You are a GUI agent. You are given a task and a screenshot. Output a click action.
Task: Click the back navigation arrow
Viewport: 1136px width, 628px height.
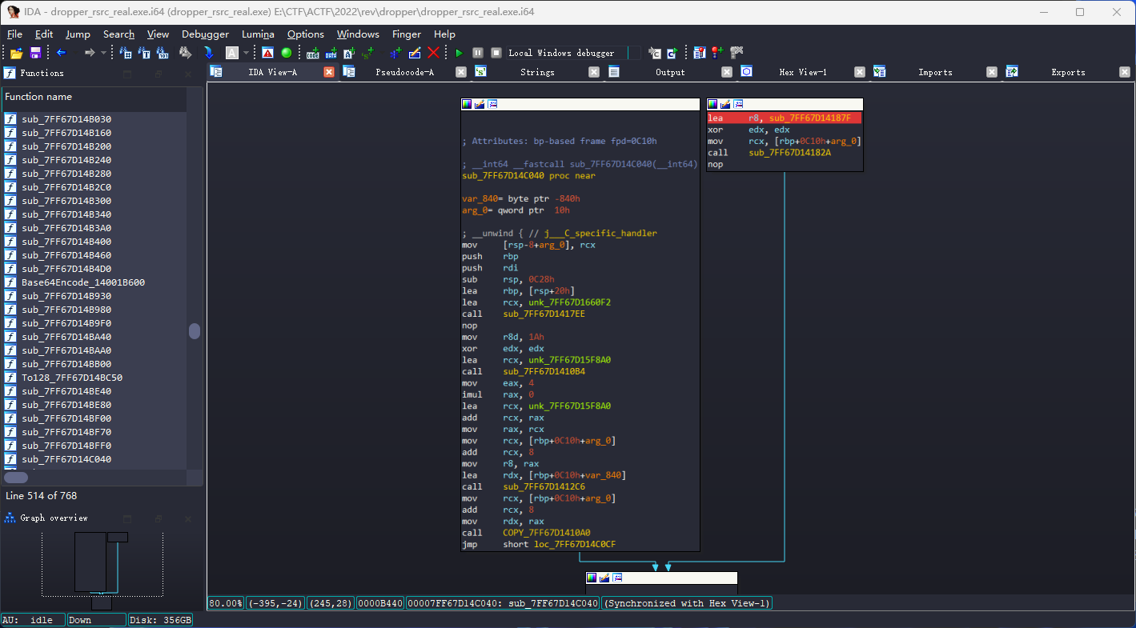pyautogui.click(x=61, y=53)
